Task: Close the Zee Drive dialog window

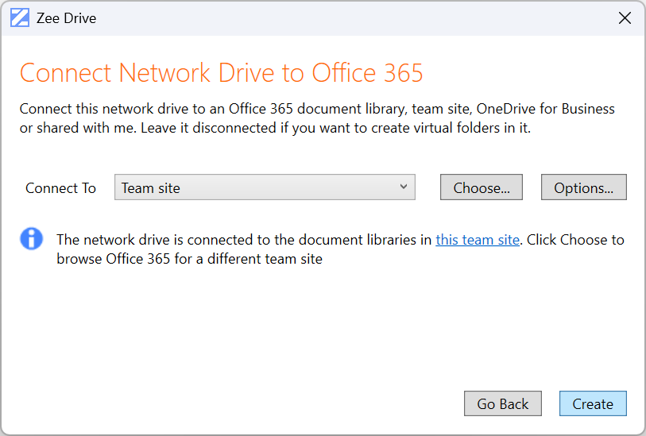Action: tap(625, 18)
